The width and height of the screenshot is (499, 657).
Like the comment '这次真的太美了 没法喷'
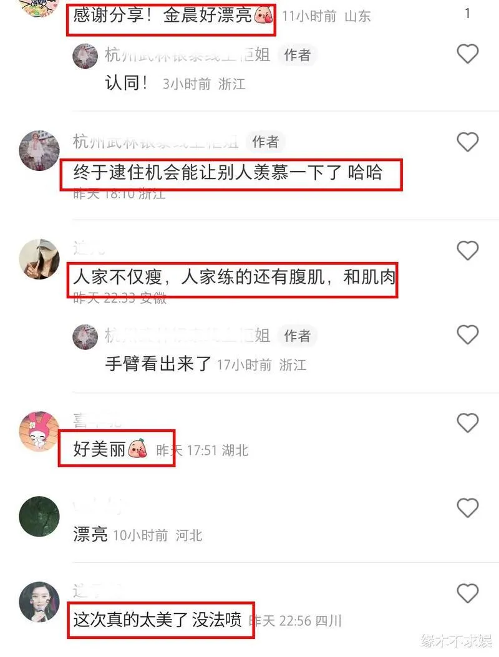[x=467, y=593]
